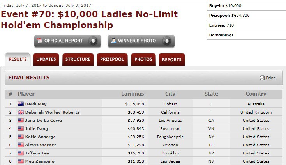Click the Australian flag next to Heidi May

(x=21, y=104)
